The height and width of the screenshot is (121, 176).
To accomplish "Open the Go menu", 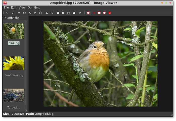I will click(x=30, y=8).
